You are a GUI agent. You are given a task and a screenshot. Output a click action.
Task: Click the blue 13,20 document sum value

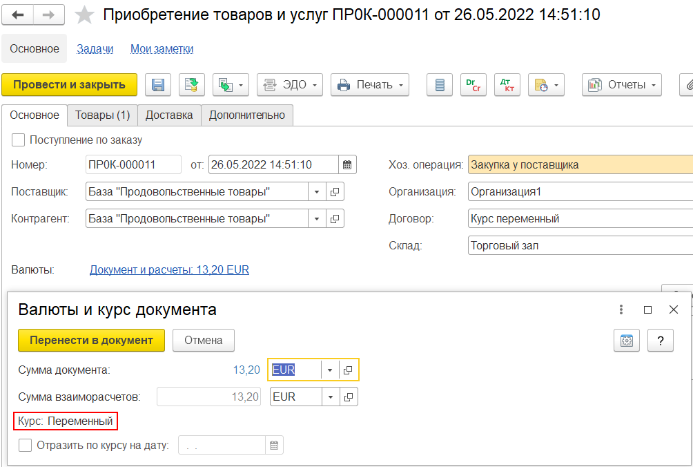(246, 370)
